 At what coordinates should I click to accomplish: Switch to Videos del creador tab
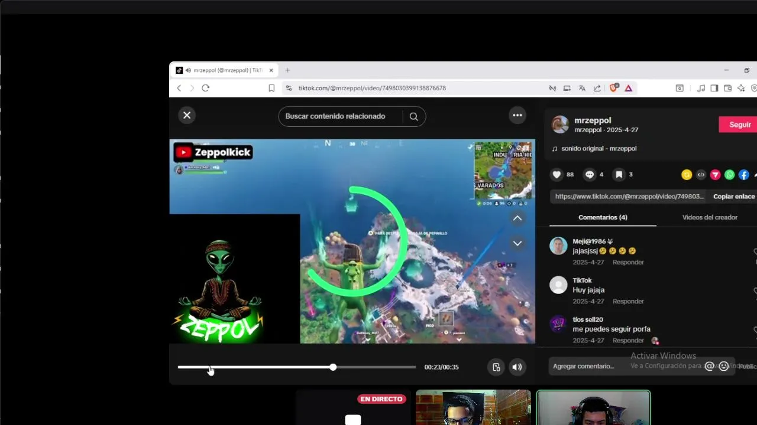pos(710,217)
